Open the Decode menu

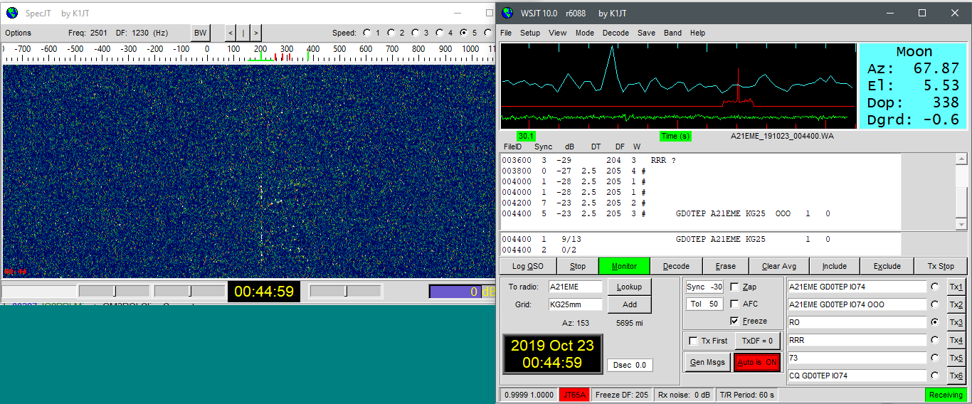coord(616,33)
